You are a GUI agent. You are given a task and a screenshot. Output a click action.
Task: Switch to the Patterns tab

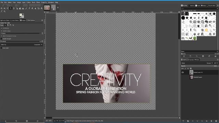(x=191, y=5)
